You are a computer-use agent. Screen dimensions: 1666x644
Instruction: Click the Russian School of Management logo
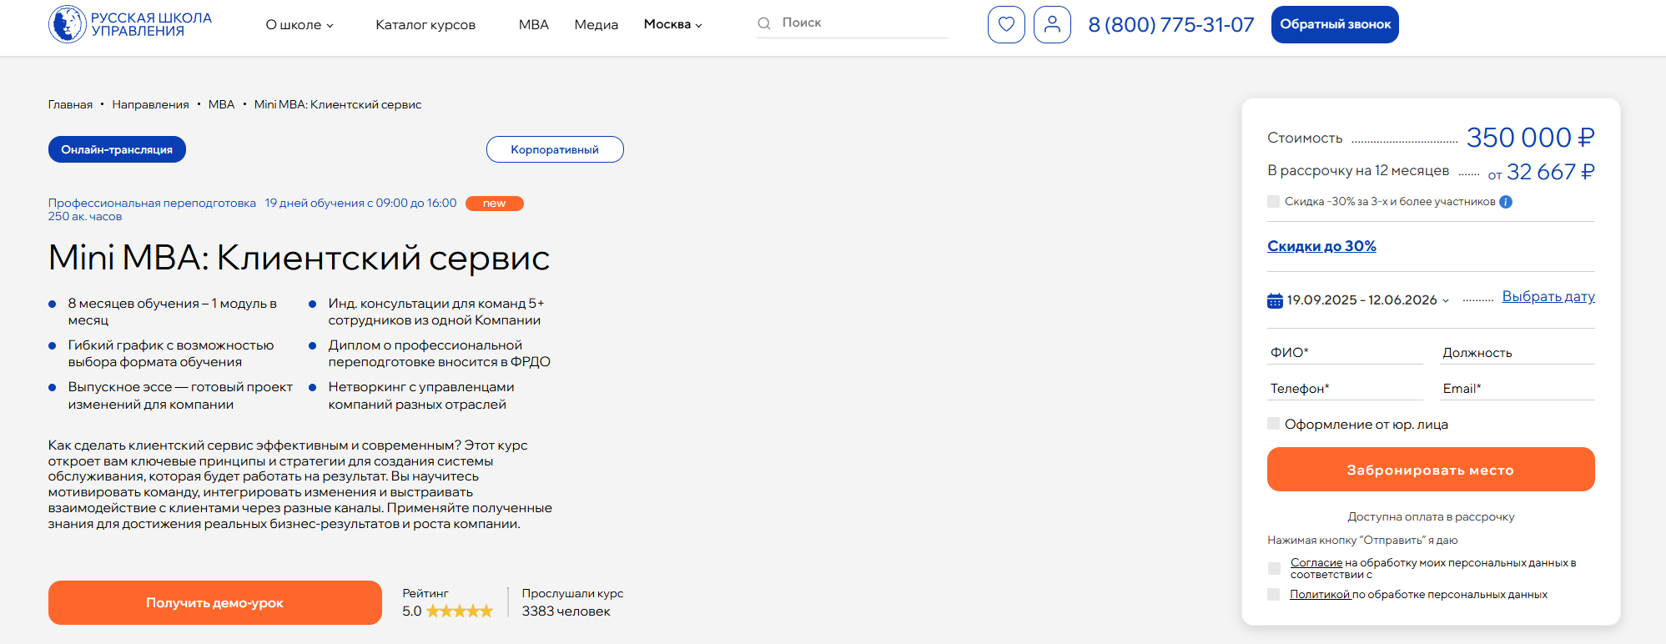130,24
